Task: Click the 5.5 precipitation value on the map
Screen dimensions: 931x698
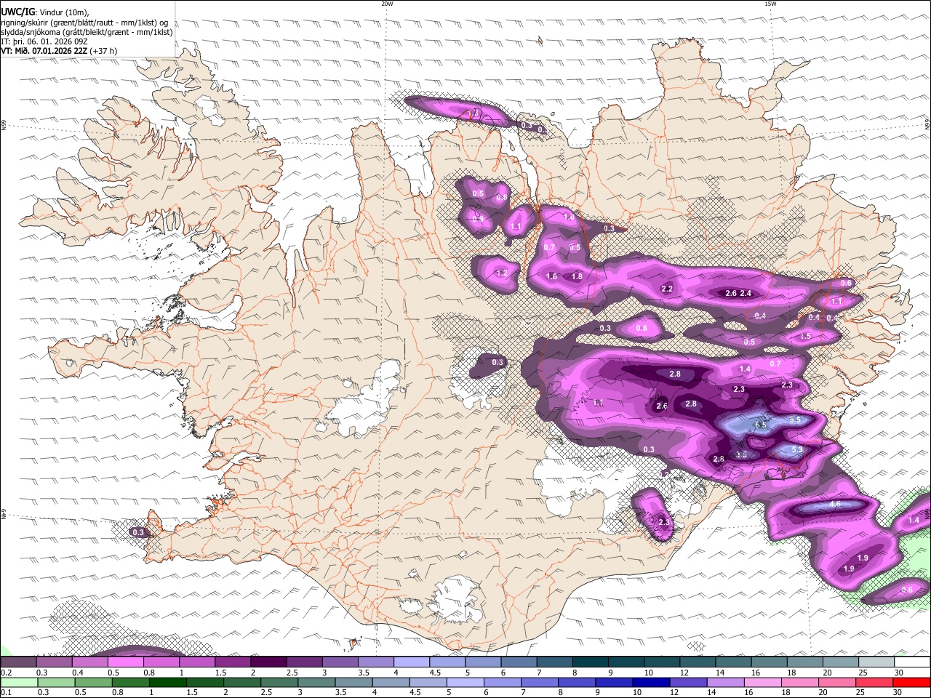Action: (x=795, y=420)
